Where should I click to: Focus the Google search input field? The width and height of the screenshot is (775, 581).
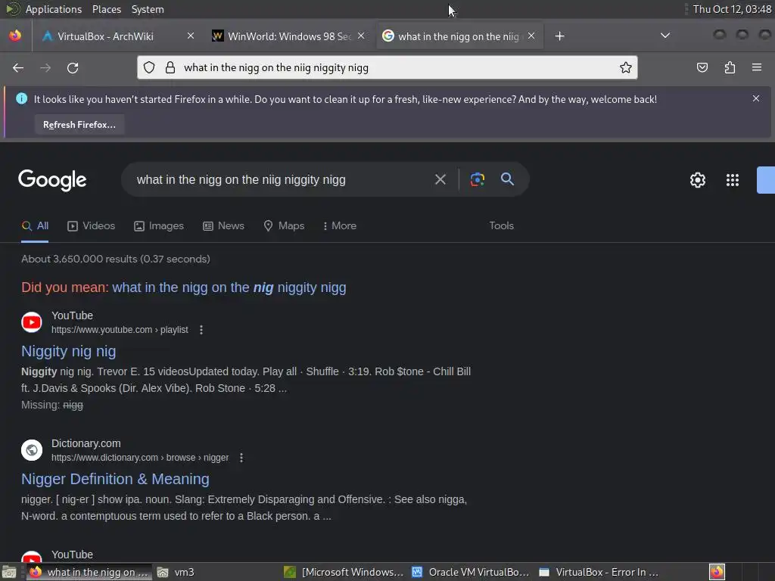coord(282,180)
